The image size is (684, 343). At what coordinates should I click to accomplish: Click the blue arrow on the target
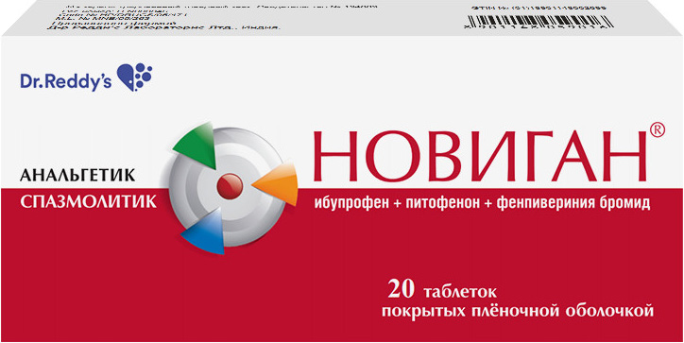pos(204,232)
